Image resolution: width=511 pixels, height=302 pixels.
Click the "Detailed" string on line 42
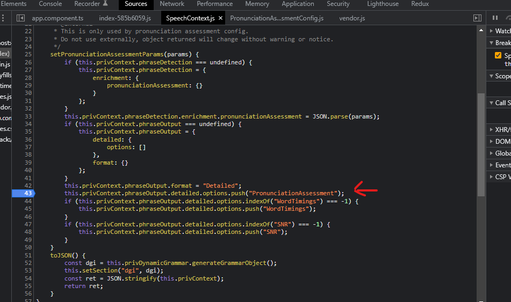[x=220, y=186]
